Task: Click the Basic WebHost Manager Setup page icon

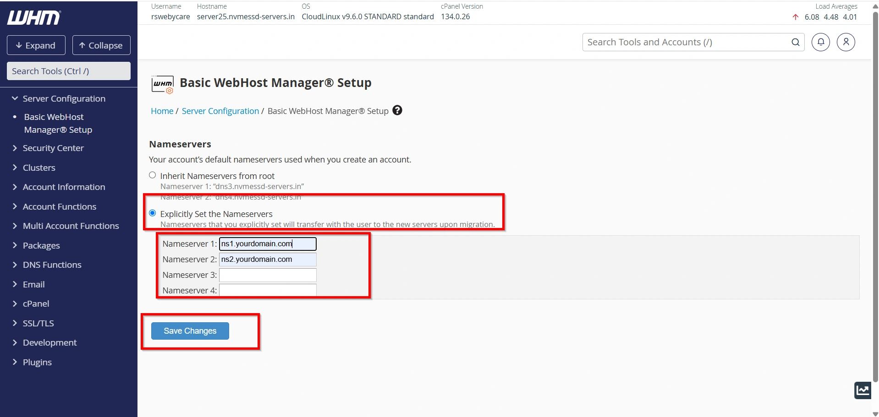Action: (x=163, y=84)
